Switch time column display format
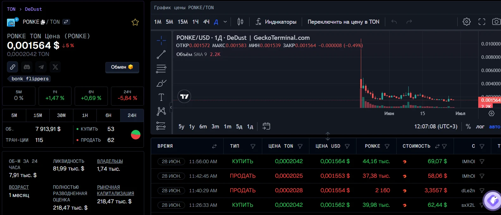 [x=214, y=146]
